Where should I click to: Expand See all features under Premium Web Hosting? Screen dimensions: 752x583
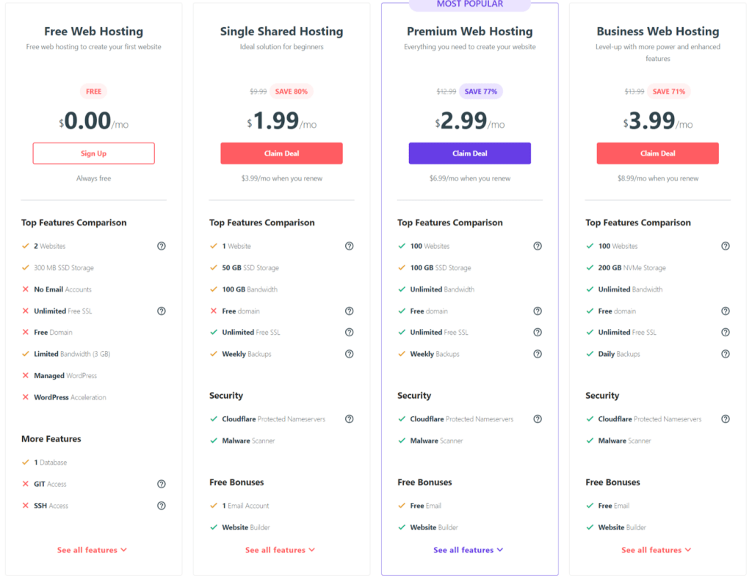[469, 549]
